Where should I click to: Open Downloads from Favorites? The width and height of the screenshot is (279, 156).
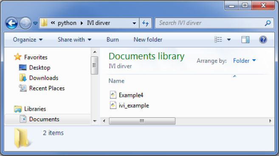44,78
